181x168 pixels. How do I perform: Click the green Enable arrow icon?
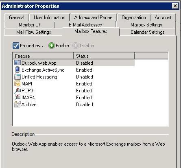click(x=52, y=46)
